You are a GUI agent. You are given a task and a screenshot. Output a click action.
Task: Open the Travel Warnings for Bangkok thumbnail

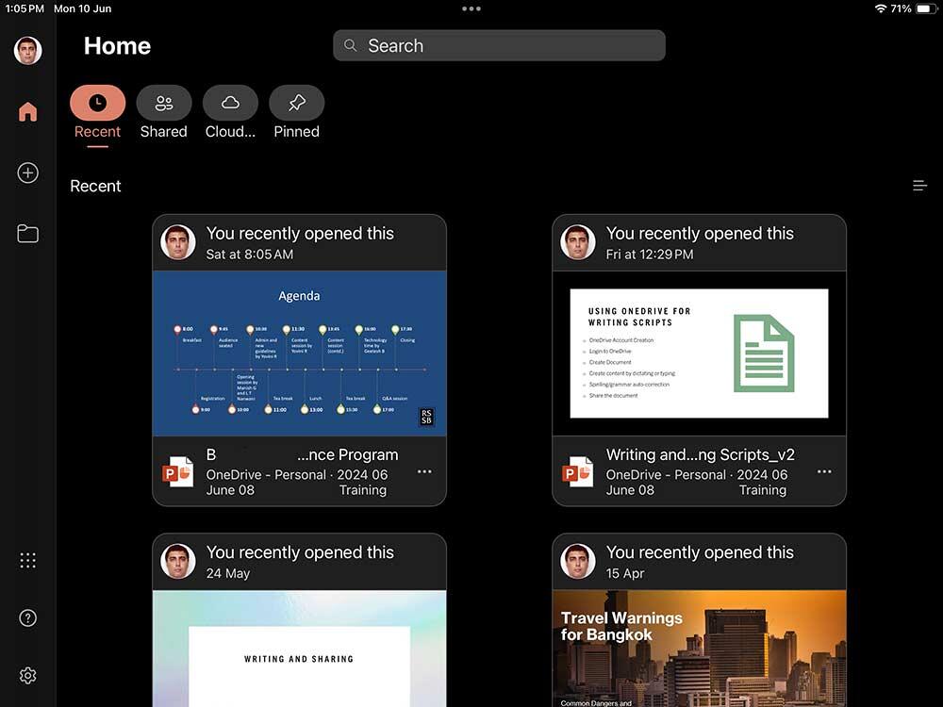tap(700, 649)
